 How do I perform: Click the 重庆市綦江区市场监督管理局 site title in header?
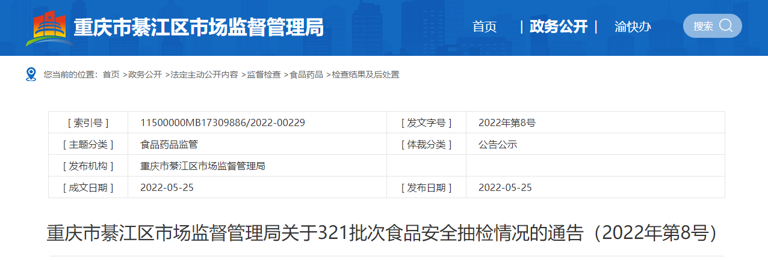[199, 28]
